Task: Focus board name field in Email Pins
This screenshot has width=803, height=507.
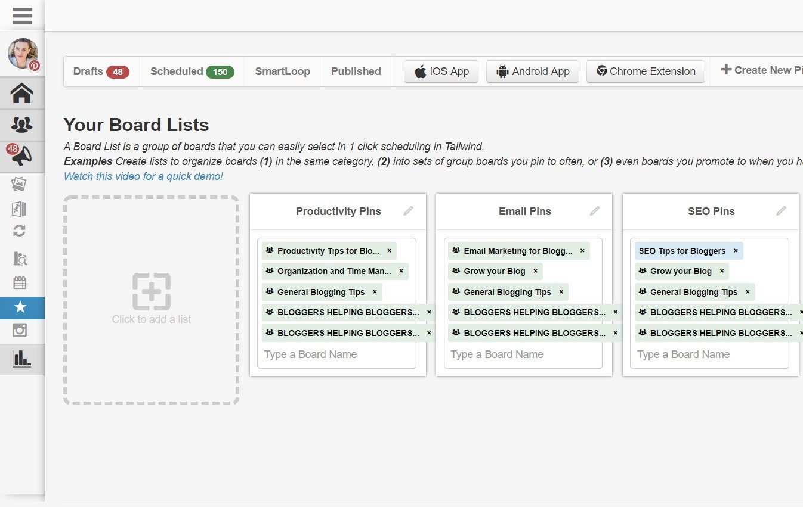Action: [523, 354]
